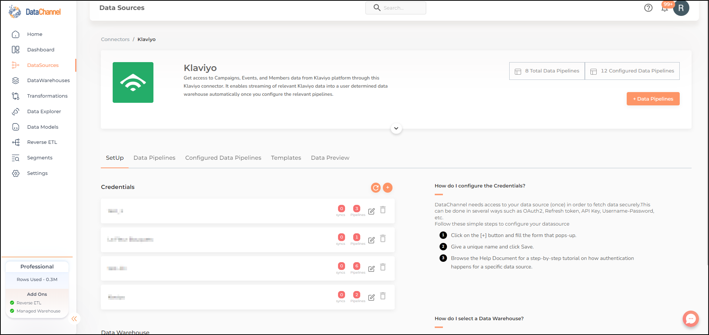709x335 pixels.
Task: Click the syncs badge beside the 3-pipelines badge
Action: [x=341, y=209]
